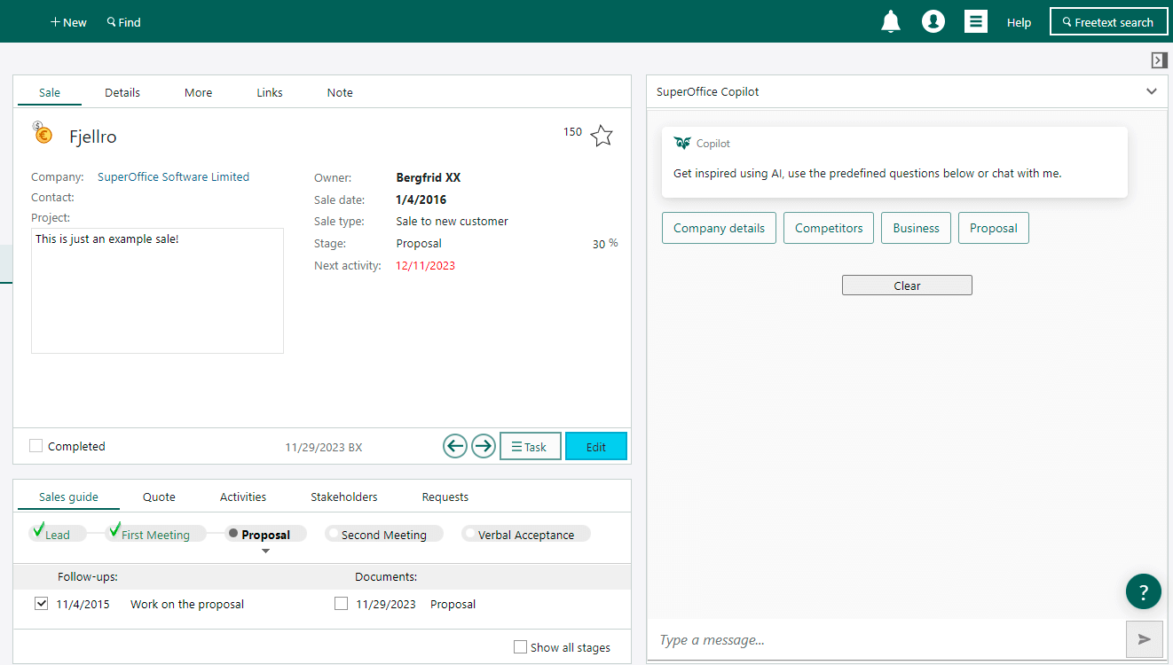
Task: Expand the Proposal stage dropdown arrow
Action: click(265, 551)
